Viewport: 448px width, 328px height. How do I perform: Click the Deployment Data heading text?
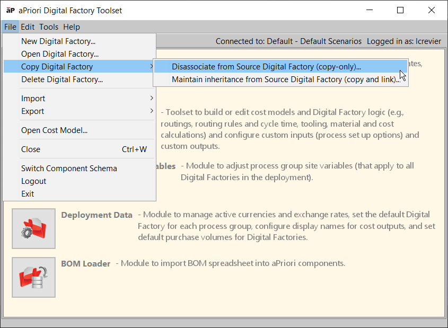96,215
